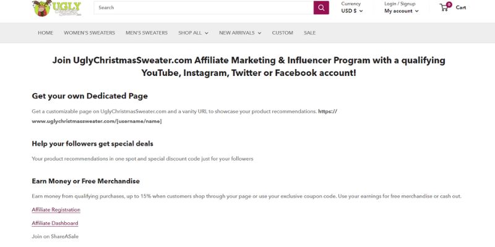Click the Affiliate Registration link
The width and height of the screenshot is (495, 247).
(x=56, y=210)
